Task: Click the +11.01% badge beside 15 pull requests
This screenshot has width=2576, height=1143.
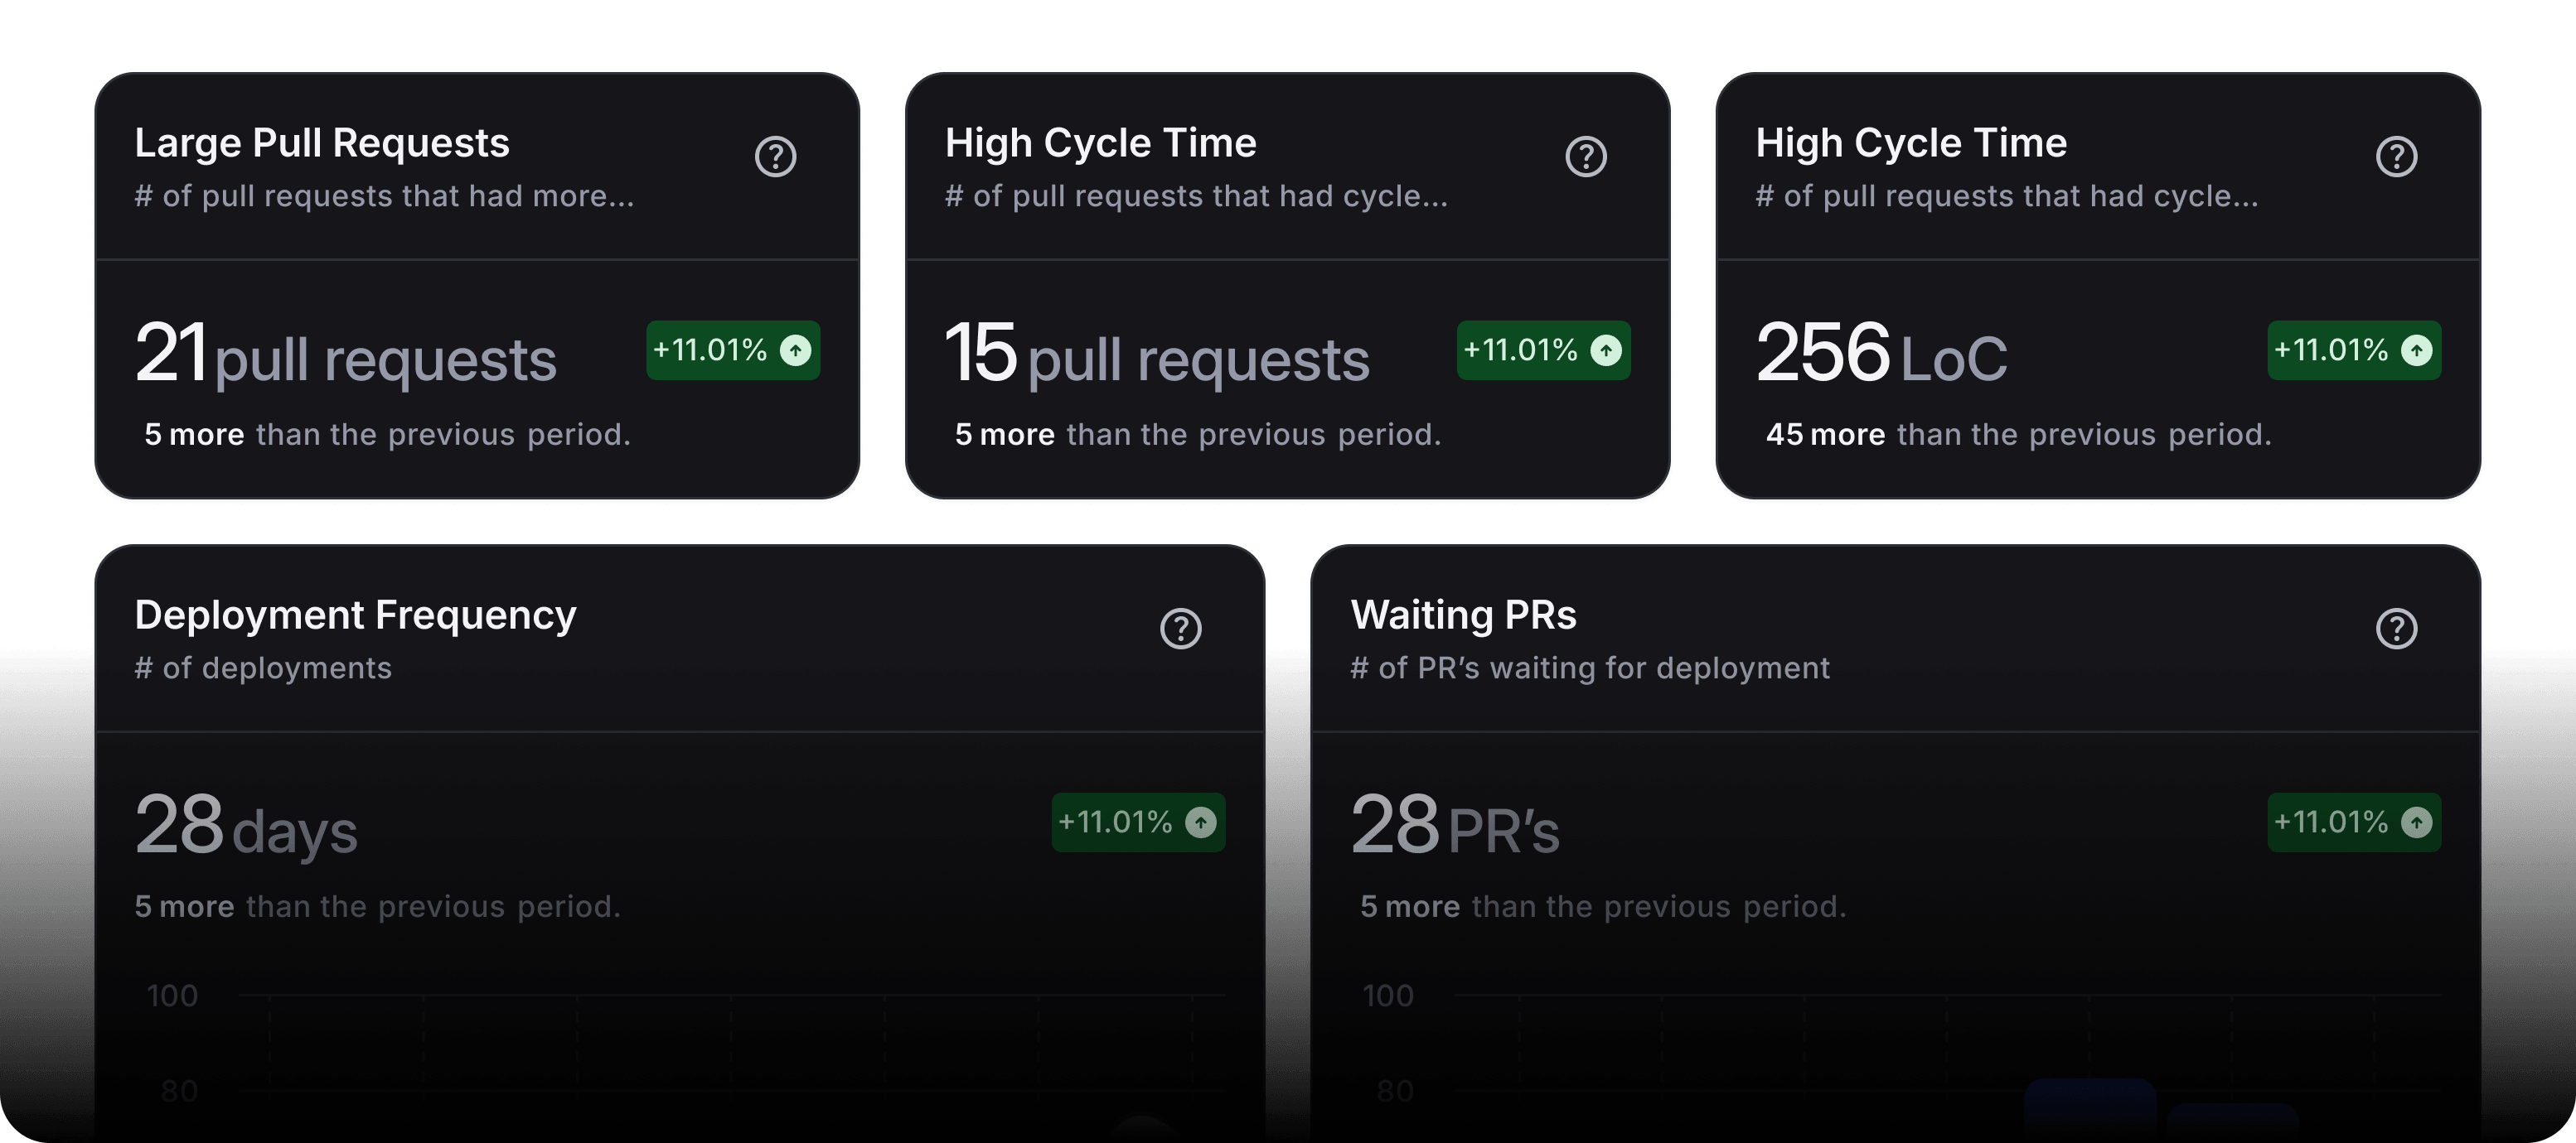Action: [1542, 350]
